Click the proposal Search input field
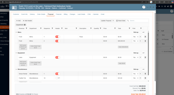 (x=139, y=21)
